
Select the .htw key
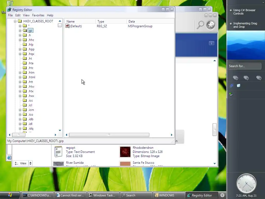(x=31, y=87)
